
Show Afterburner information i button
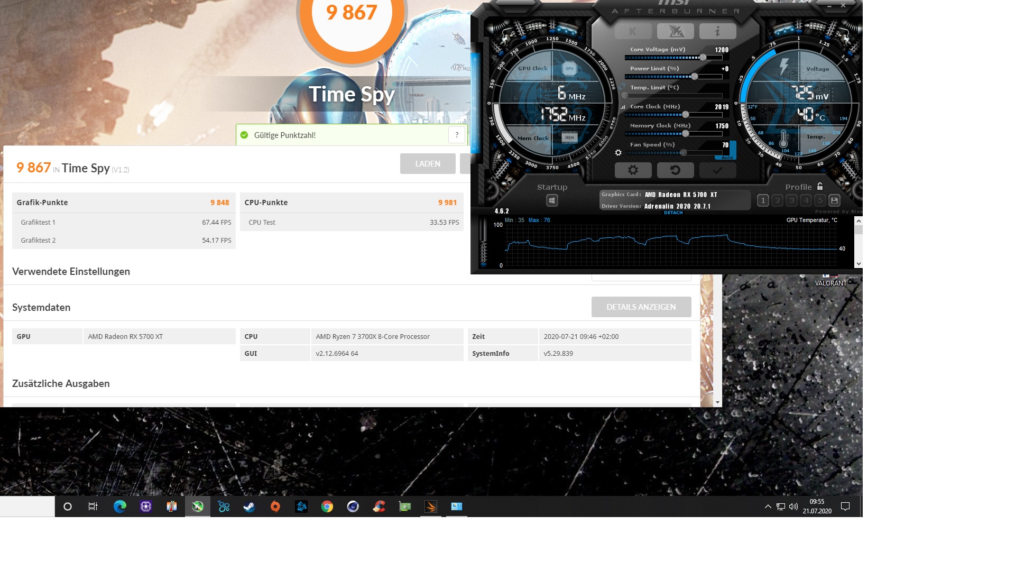[x=717, y=31]
